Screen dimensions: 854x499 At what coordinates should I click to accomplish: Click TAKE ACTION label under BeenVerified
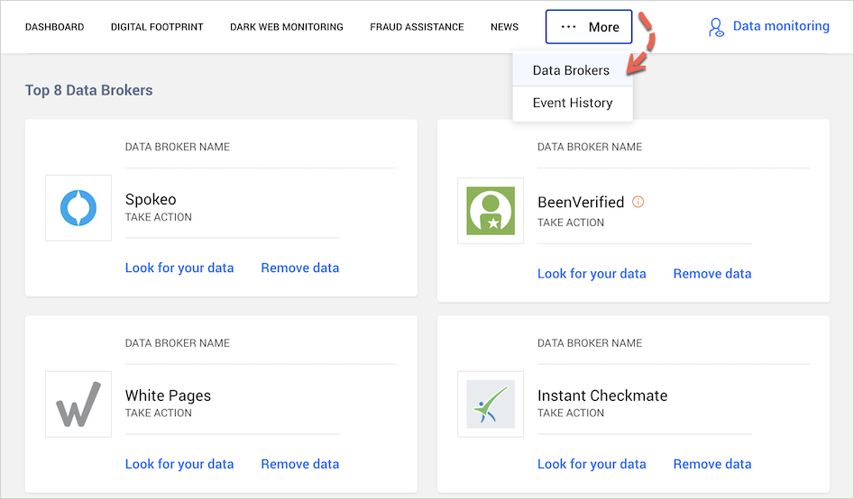coord(571,222)
